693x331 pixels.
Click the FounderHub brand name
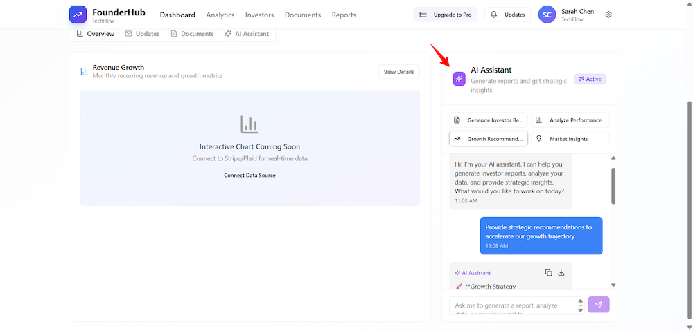pos(119,12)
